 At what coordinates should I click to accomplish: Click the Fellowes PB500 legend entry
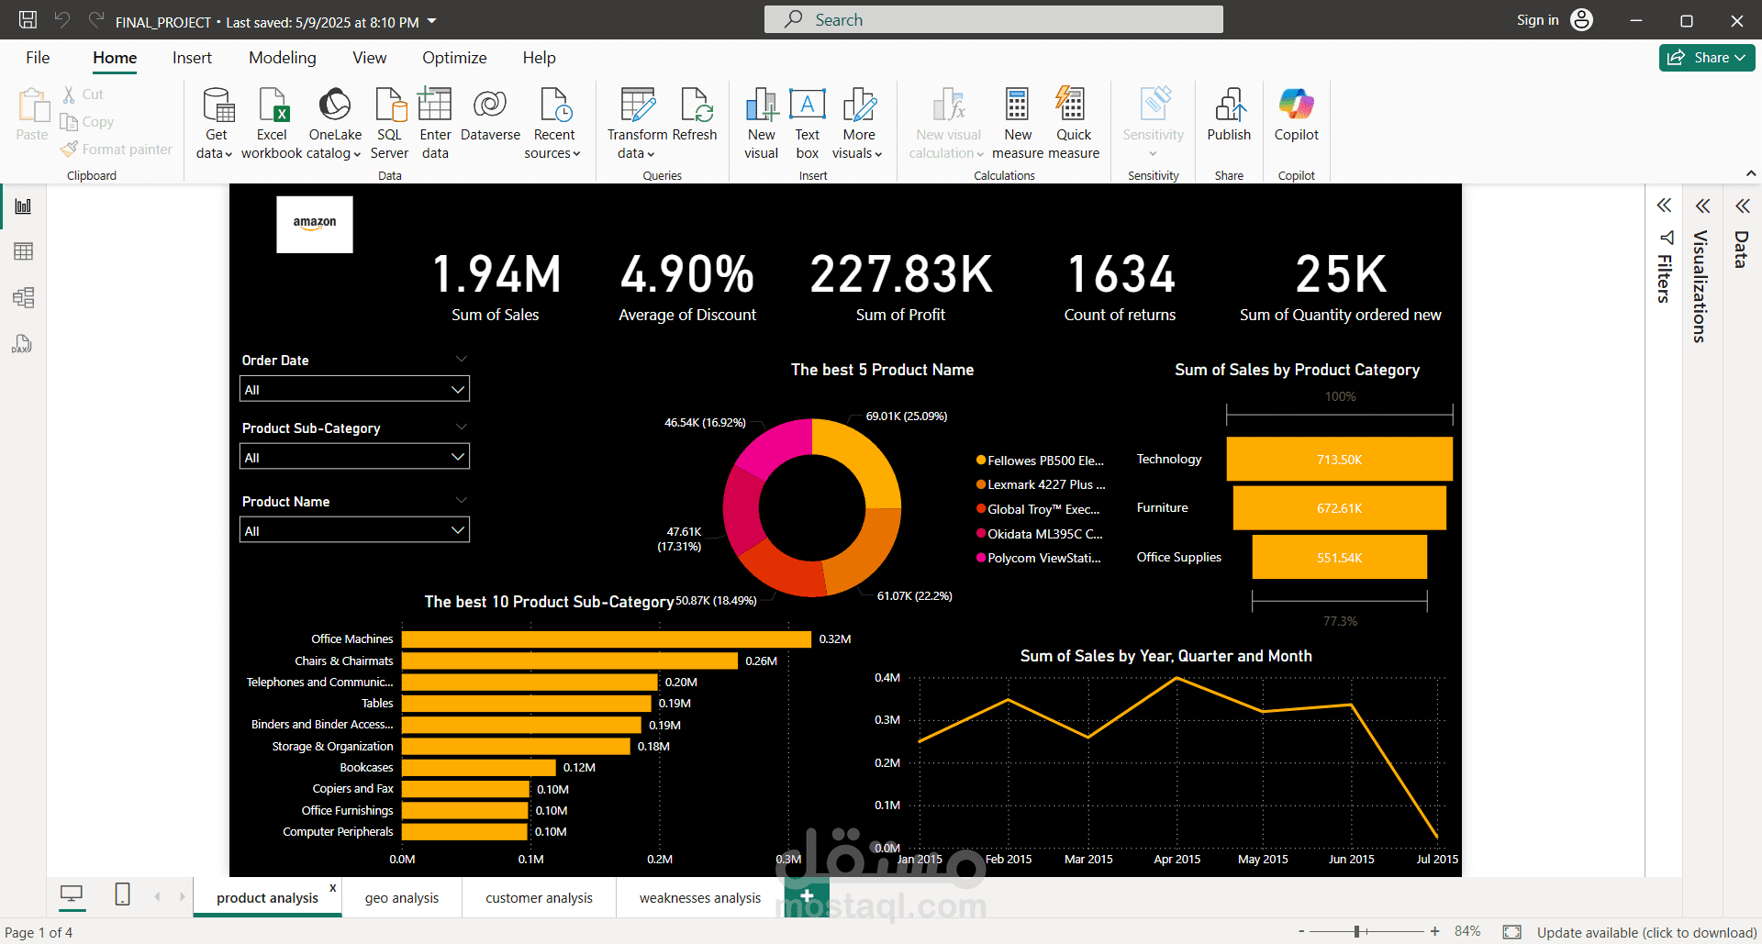[x=1041, y=461]
